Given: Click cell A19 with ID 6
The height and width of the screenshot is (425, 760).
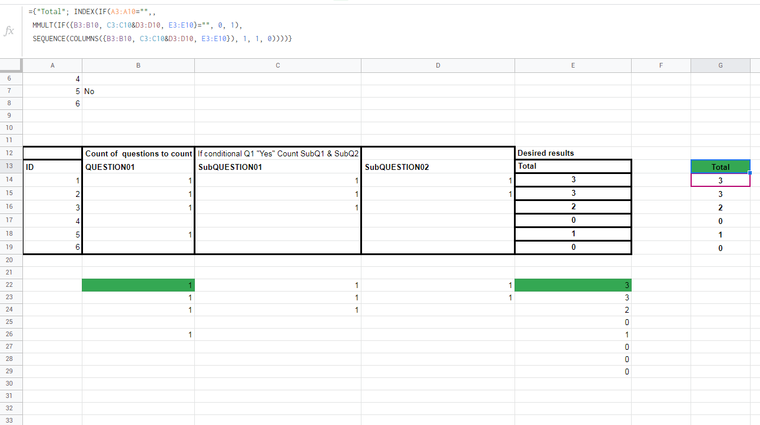Looking at the screenshot, I should [x=52, y=247].
